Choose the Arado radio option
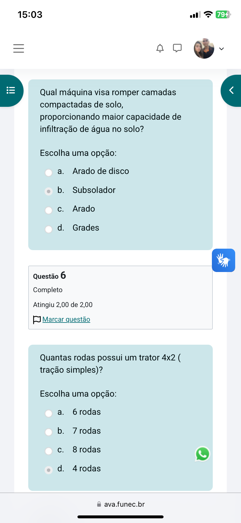This screenshot has width=241, height=523. [x=49, y=210]
